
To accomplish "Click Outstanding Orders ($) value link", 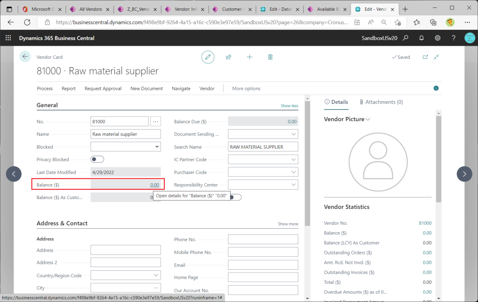I will point(427,253).
